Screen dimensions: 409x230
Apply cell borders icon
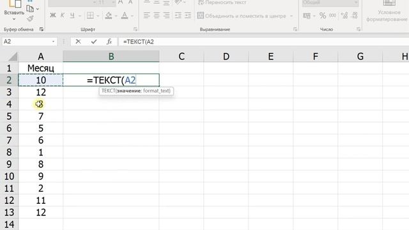(90, 15)
